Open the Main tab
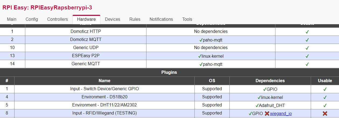Screen dimensions: 339x118 coord(12,19)
